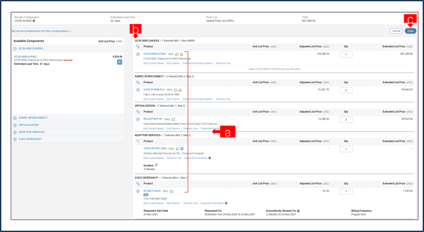Click Add Custom Name for UCSX-FI-6536-D-U
The height and width of the screenshot is (232, 424).
pyautogui.click(x=153, y=99)
